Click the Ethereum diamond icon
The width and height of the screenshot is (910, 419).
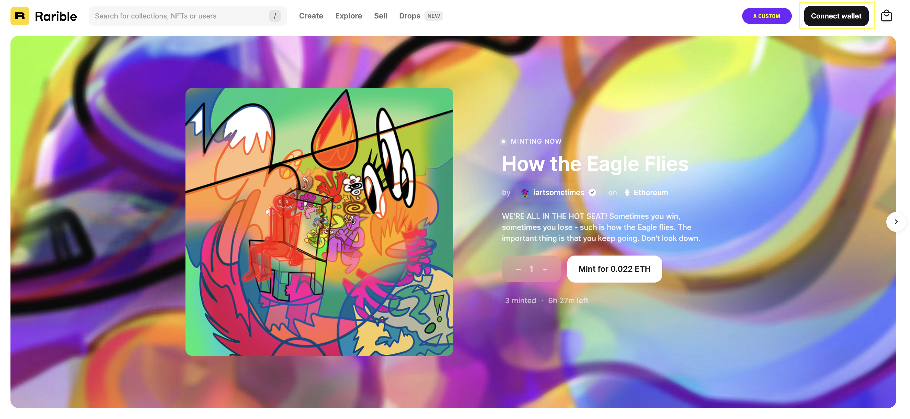[627, 192]
